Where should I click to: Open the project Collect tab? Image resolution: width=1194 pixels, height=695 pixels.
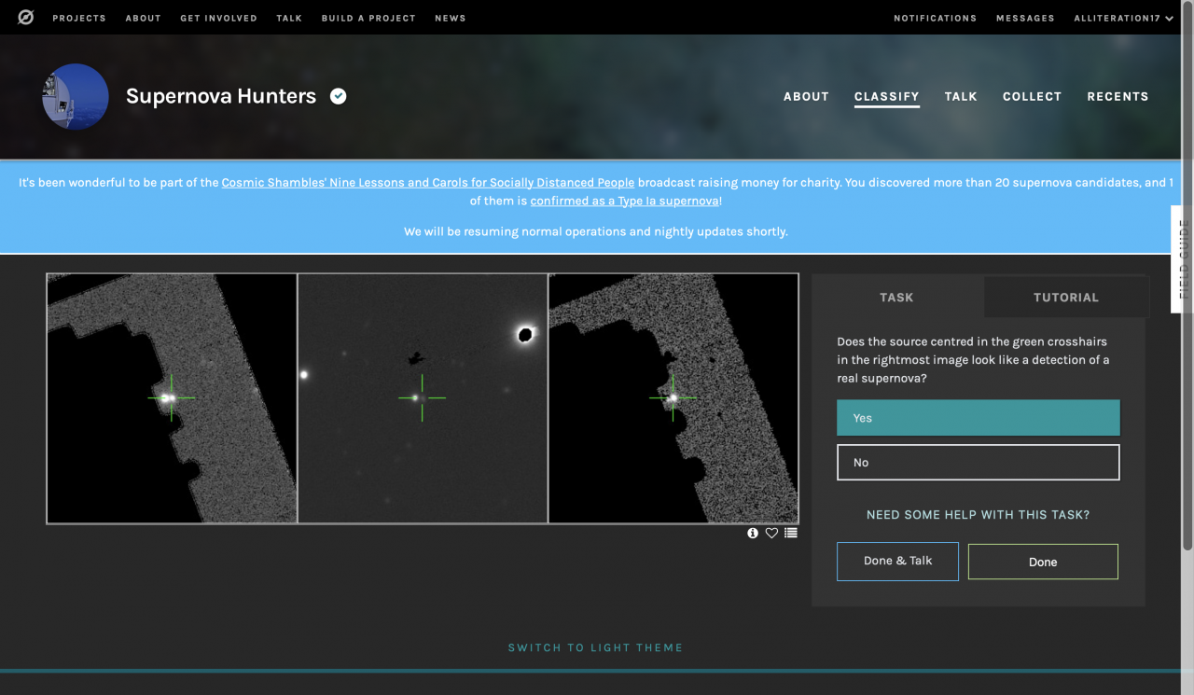(x=1032, y=96)
